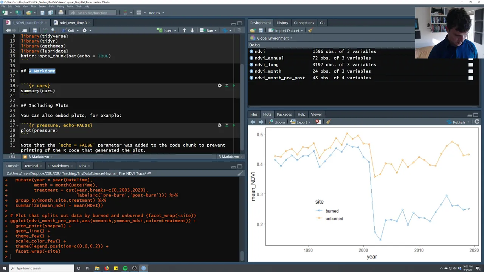Go to previous chunk with up arrow
The height and width of the screenshot is (272, 484).
point(184,31)
